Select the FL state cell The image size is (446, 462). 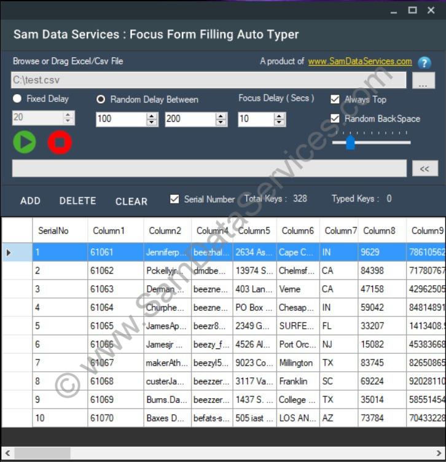coord(339,326)
